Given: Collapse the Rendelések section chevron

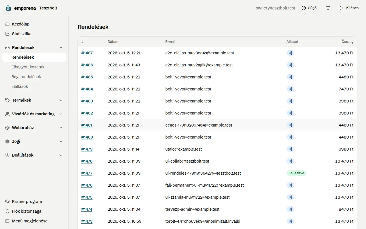Looking at the screenshot, I should point(61,48).
